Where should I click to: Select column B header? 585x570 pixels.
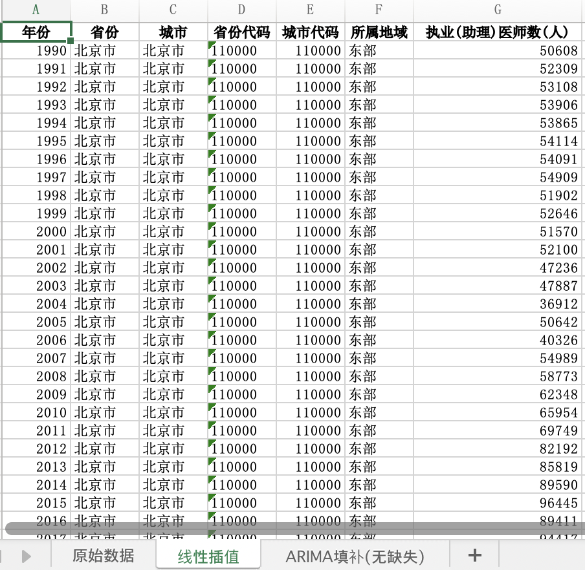pos(104,10)
